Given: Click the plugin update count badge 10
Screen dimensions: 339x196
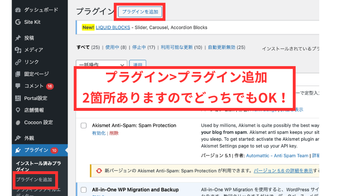Looking at the screenshot, I should (54, 150).
